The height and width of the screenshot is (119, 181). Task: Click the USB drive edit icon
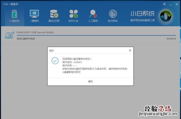coord(10,35)
